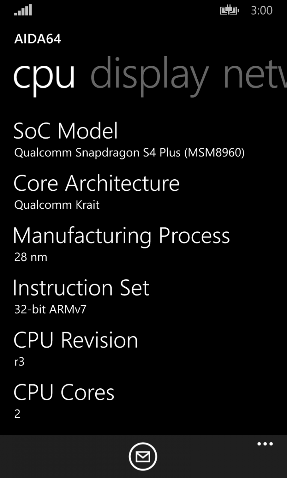Select the CPU Cores entry

coord(64,392)
